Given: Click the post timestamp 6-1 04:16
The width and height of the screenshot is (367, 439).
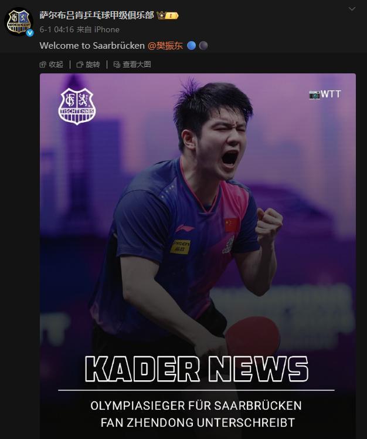Looking at the screenshot, I should [x=57, y=30].
